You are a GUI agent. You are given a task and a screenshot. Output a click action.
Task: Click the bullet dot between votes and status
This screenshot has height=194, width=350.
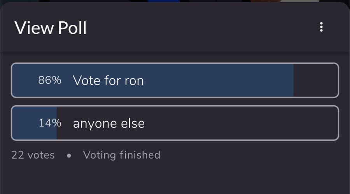pyautogui.click(x=69, y=156)
